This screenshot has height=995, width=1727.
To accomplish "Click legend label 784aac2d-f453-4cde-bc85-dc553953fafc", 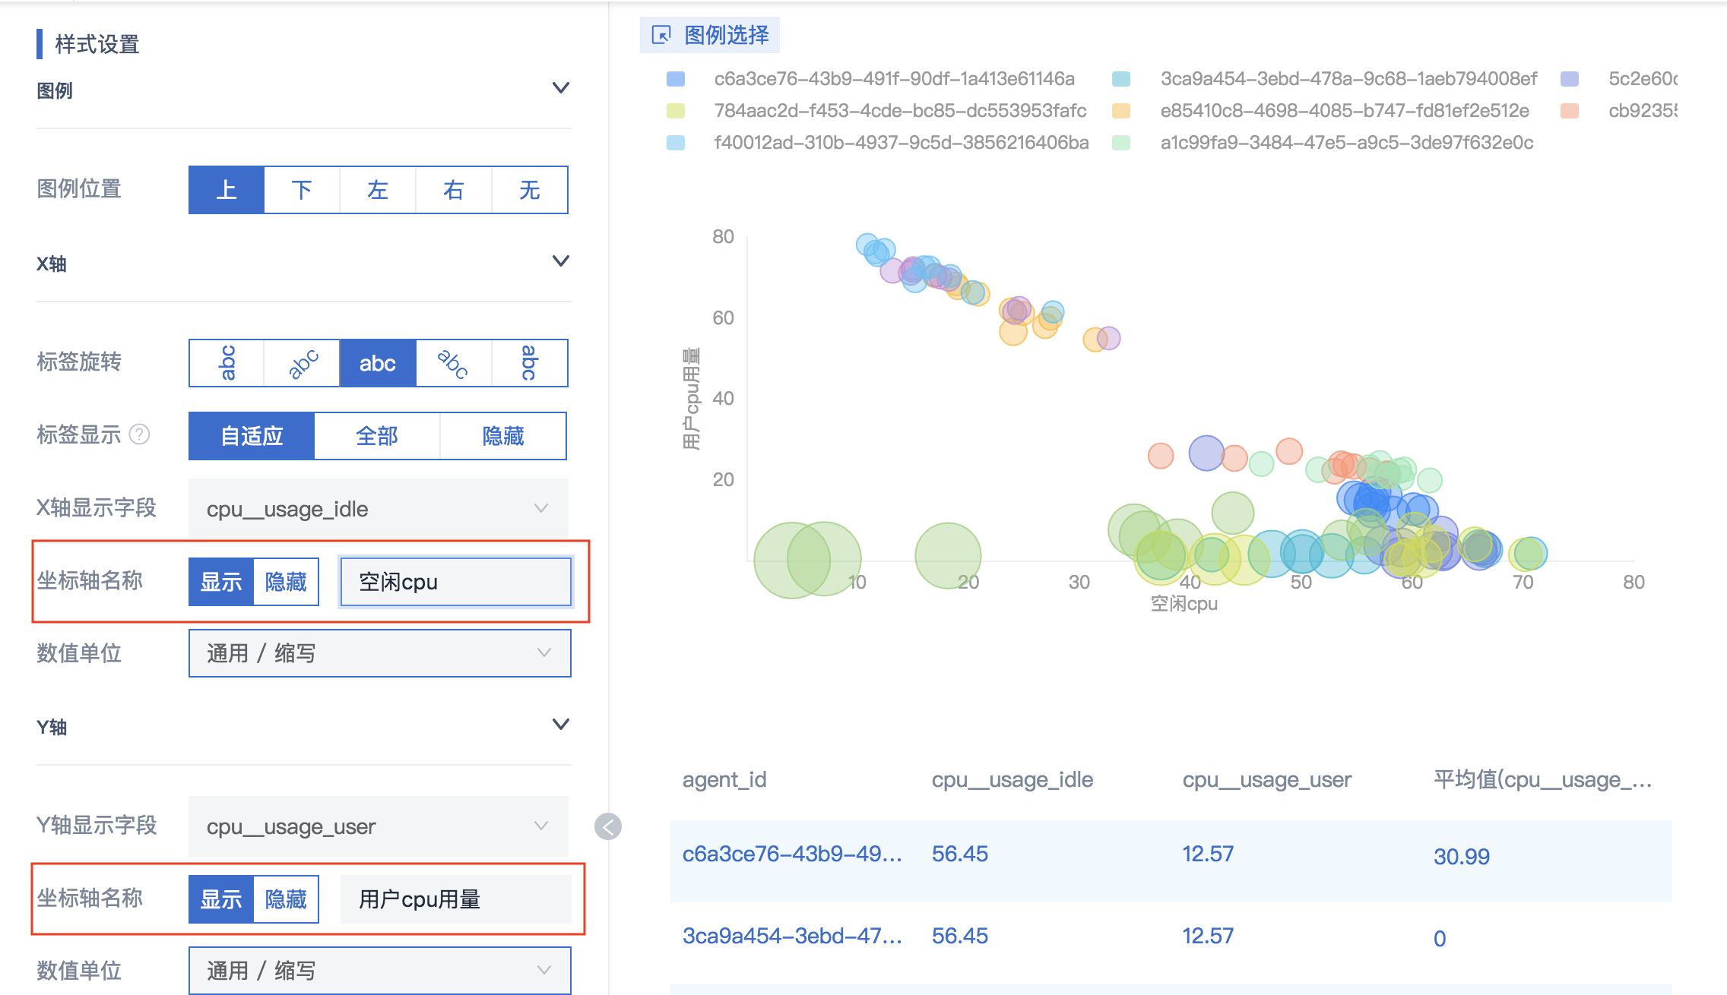I will [x=900, y=111].
